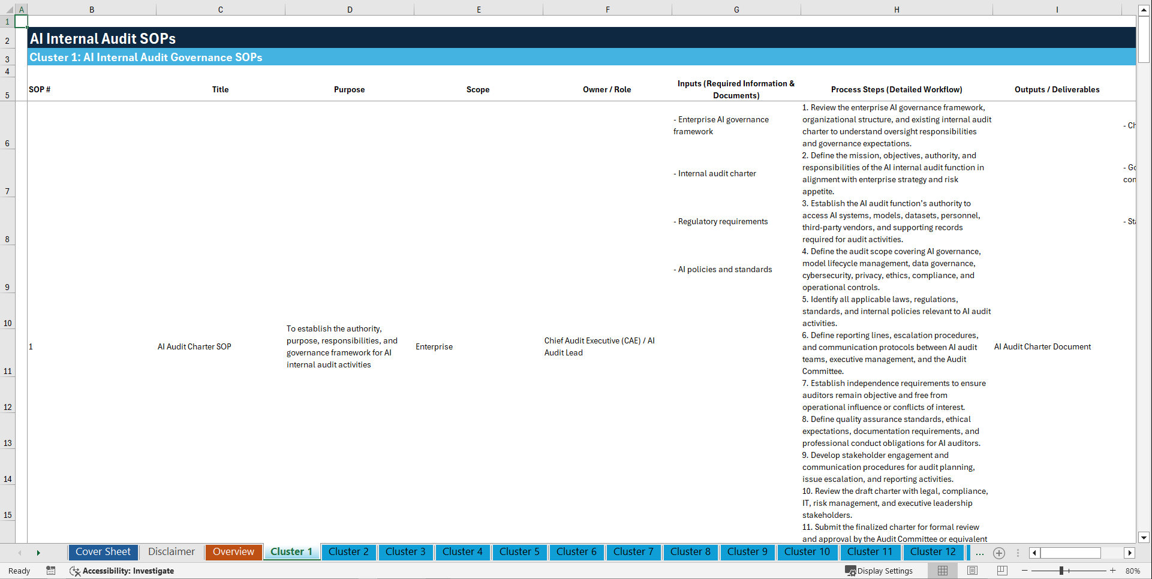The image size is (1152, 579).
Task: Click the vertical scrollbar up arrow
Action: pyautogui.click(x=1144, y=10)
